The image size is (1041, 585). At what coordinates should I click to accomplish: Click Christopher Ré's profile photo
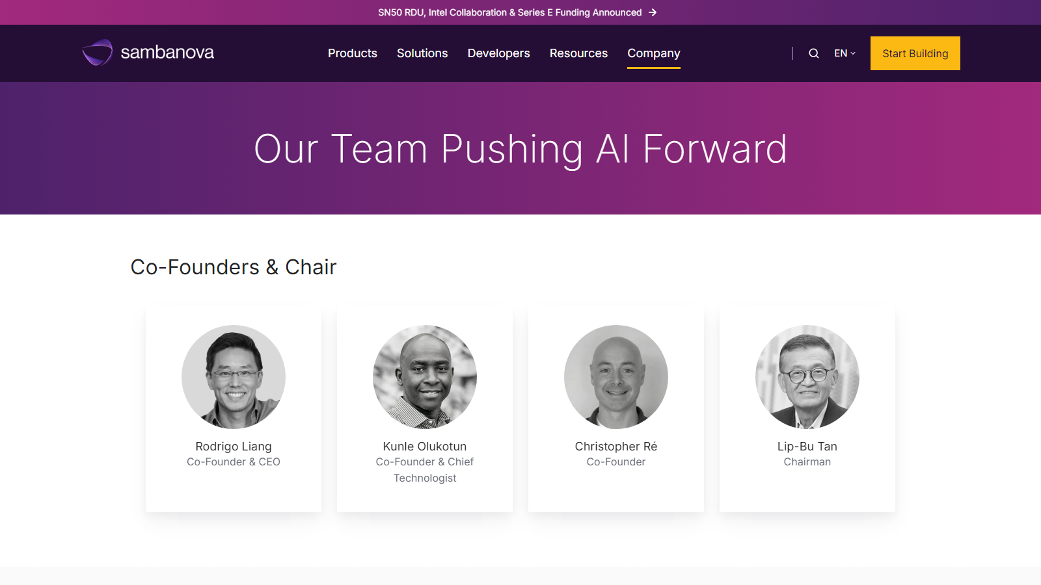click(616, 377)
